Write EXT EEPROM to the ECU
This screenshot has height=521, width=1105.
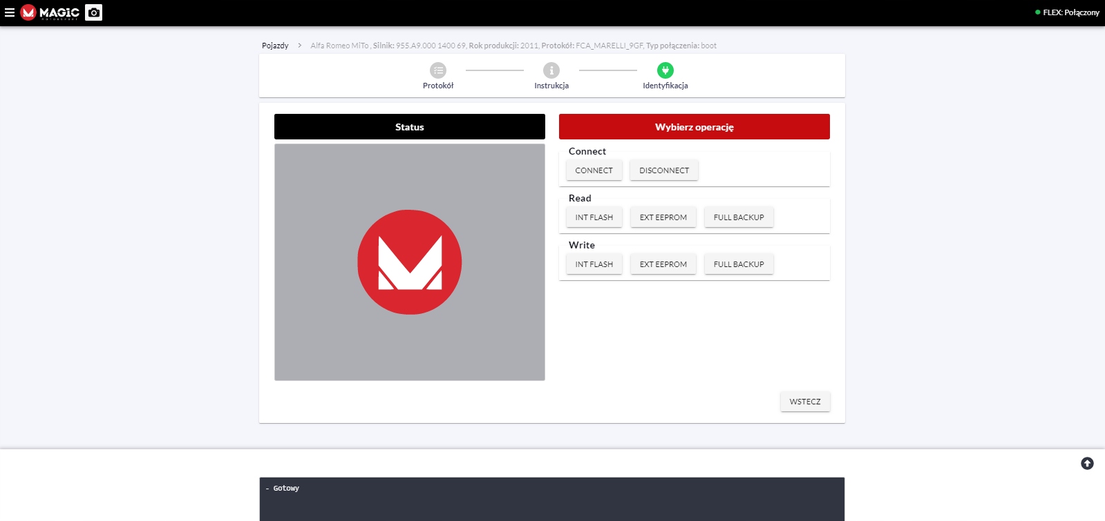[663, 264]
